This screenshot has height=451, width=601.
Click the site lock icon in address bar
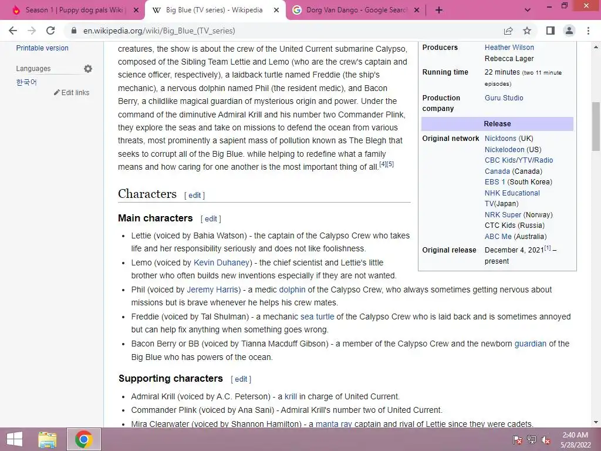click(x=74, y=31)
